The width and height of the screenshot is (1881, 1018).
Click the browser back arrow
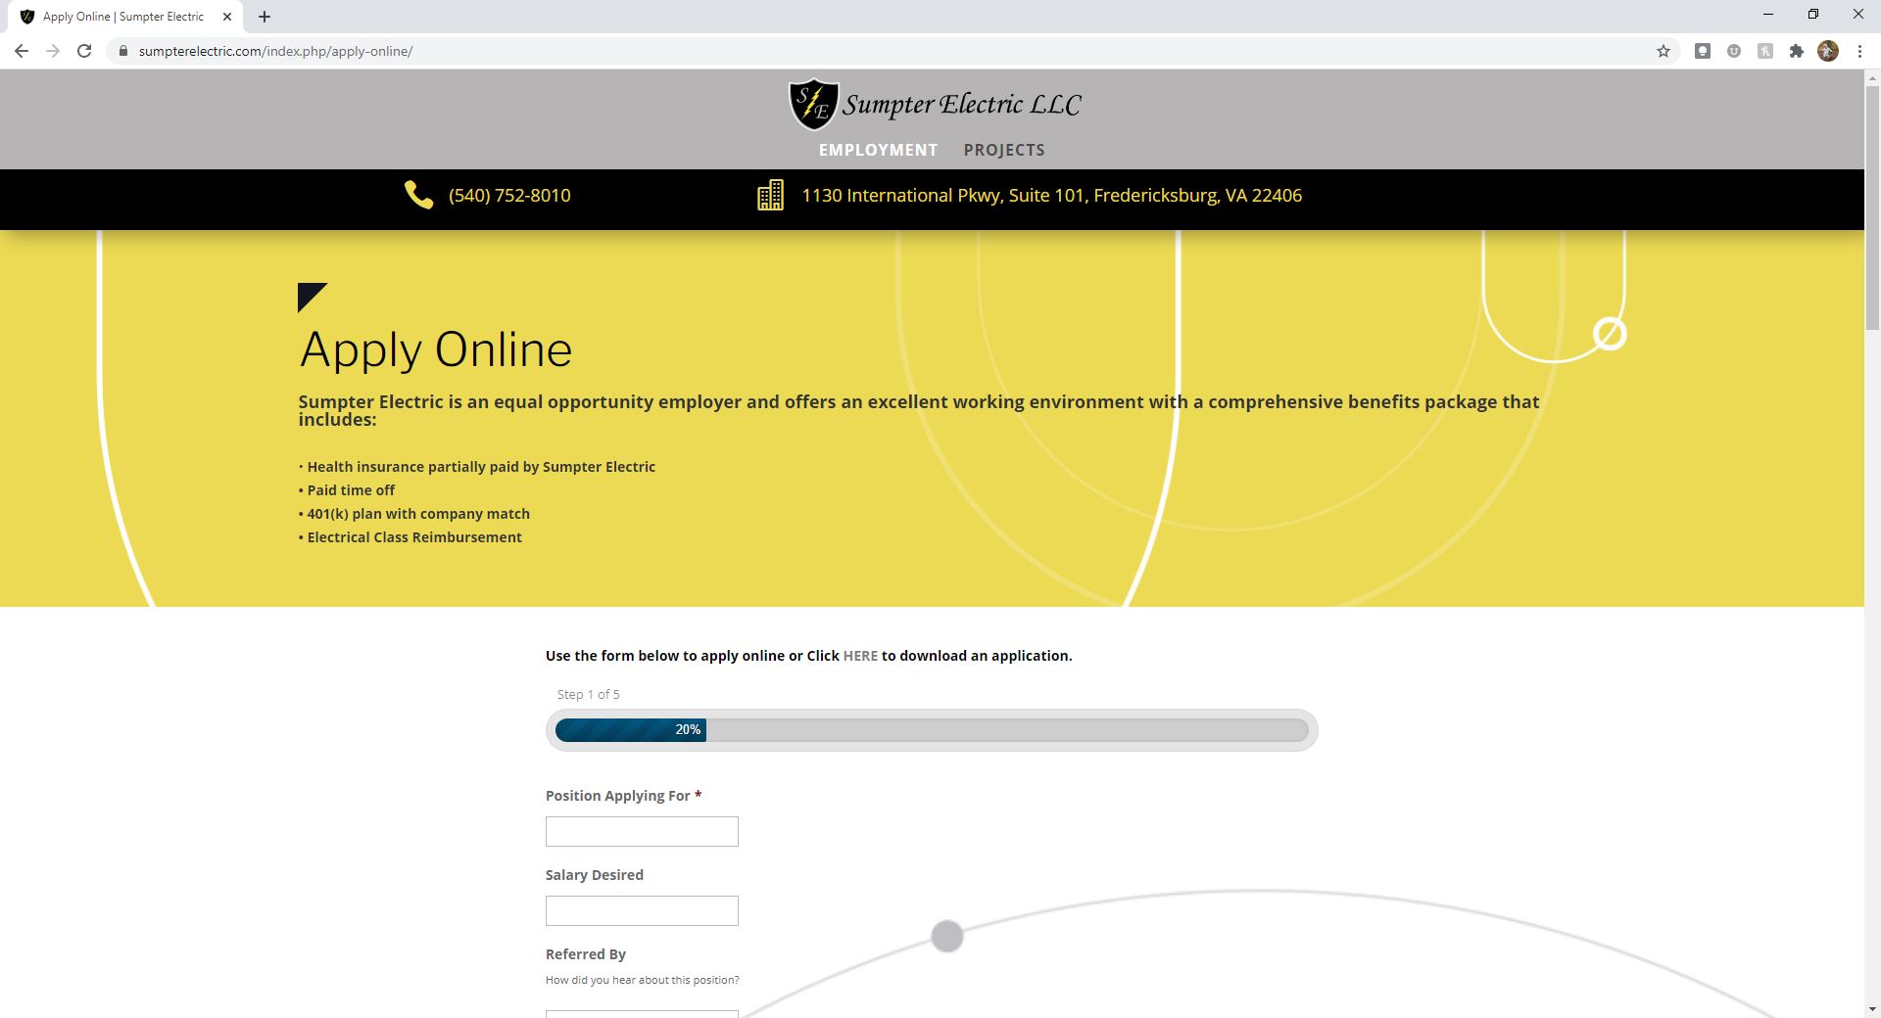pyautogui.click(x=22, y=51)
